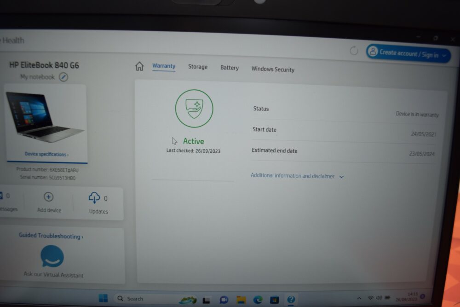Open File Explorer from the taskbar
Image resolution: width=460 pixels, height=307 pixels.
point(241,300)
